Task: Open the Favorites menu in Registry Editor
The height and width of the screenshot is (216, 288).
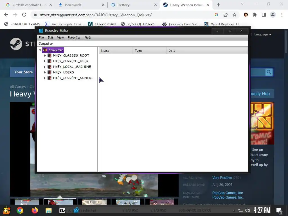Action: 74,37
